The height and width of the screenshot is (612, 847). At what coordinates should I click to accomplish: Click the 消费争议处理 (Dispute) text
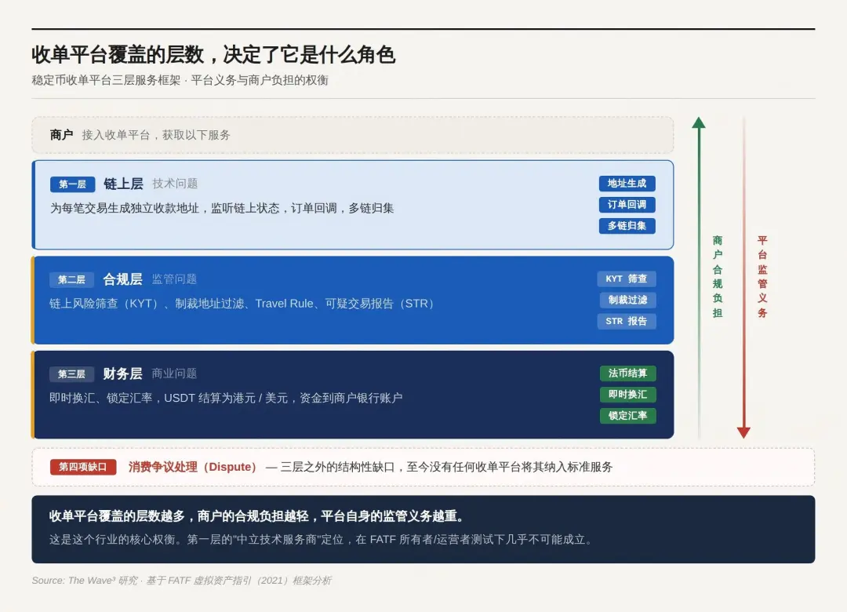point(194,466)
